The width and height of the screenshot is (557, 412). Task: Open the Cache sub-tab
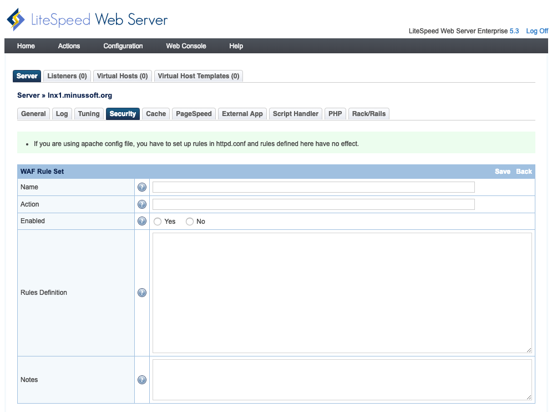coord(156,114)
